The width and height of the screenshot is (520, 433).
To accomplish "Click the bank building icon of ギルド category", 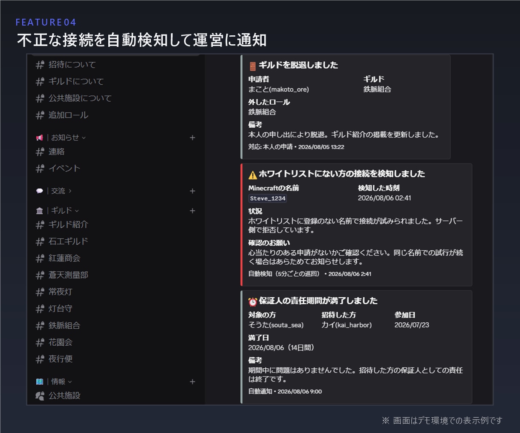I will (40, 211).
